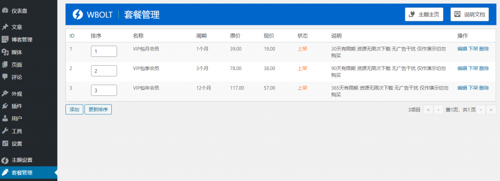This screenshot has height=181, width=500.
Task: Click the 排序 column header
Action: 96,36
